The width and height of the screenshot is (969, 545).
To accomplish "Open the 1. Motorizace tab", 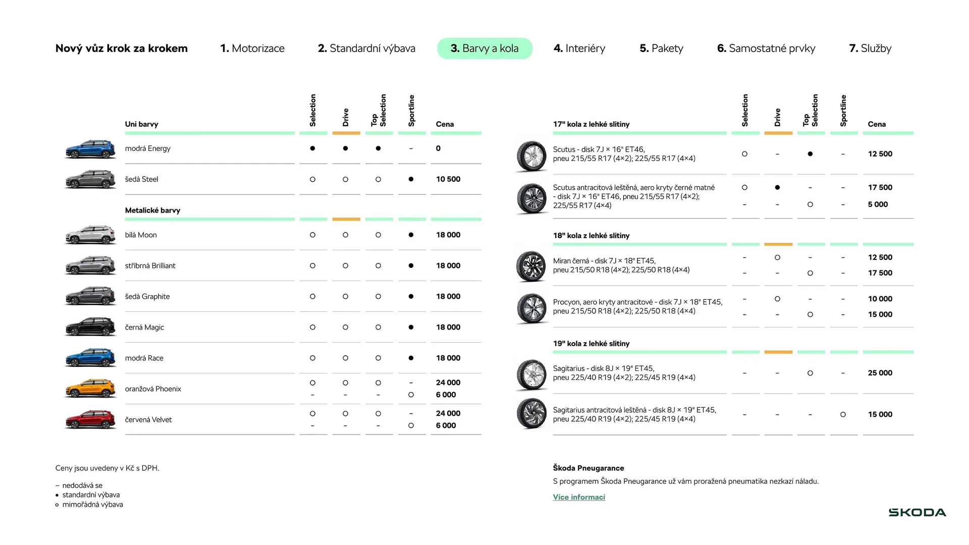I will 252,48.
